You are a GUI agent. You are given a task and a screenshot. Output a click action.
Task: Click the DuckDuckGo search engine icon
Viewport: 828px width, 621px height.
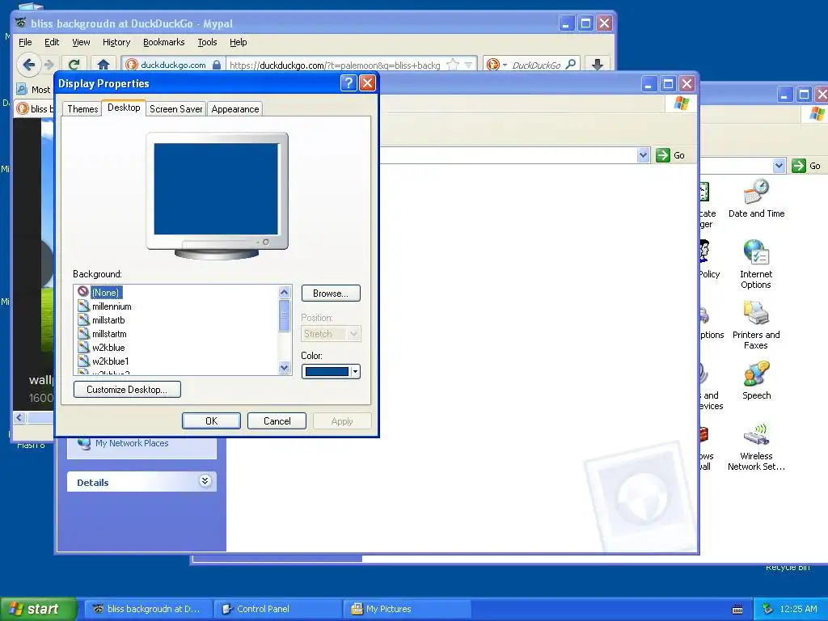[492, 65]
